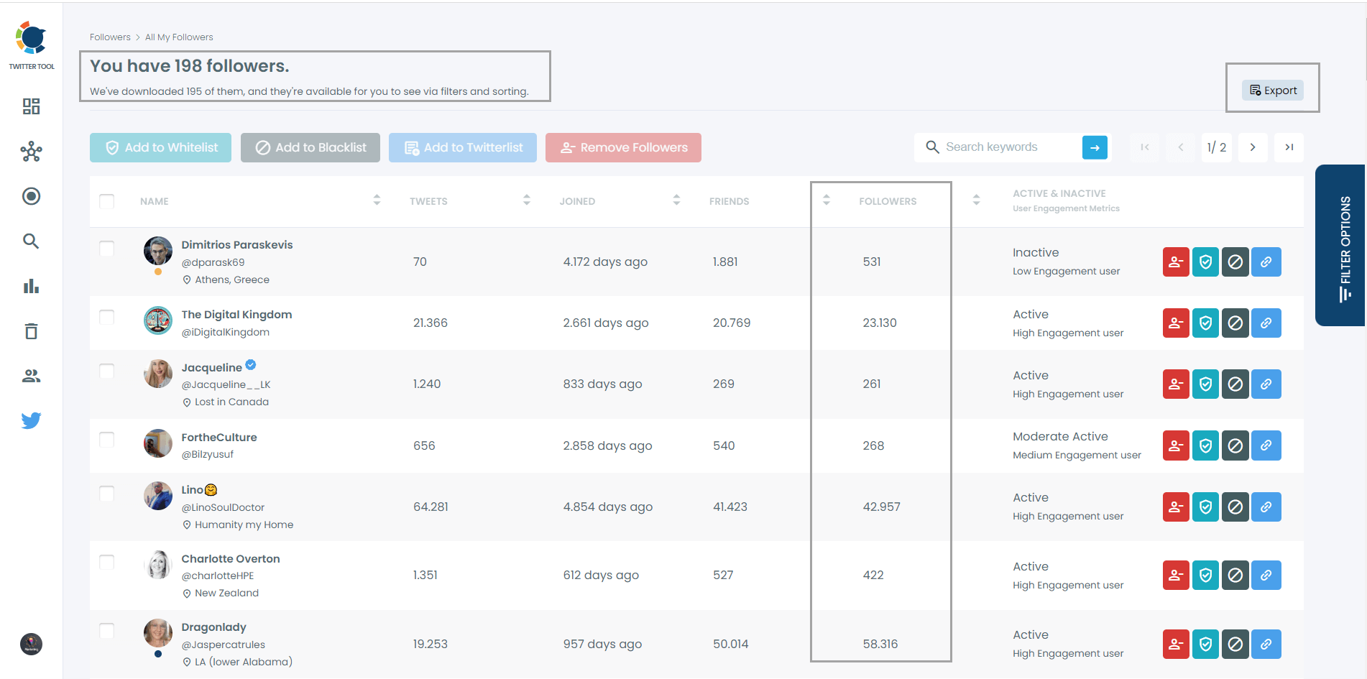Remove follower Dimitrios Paraskevis via red icon

point(1176,262)
